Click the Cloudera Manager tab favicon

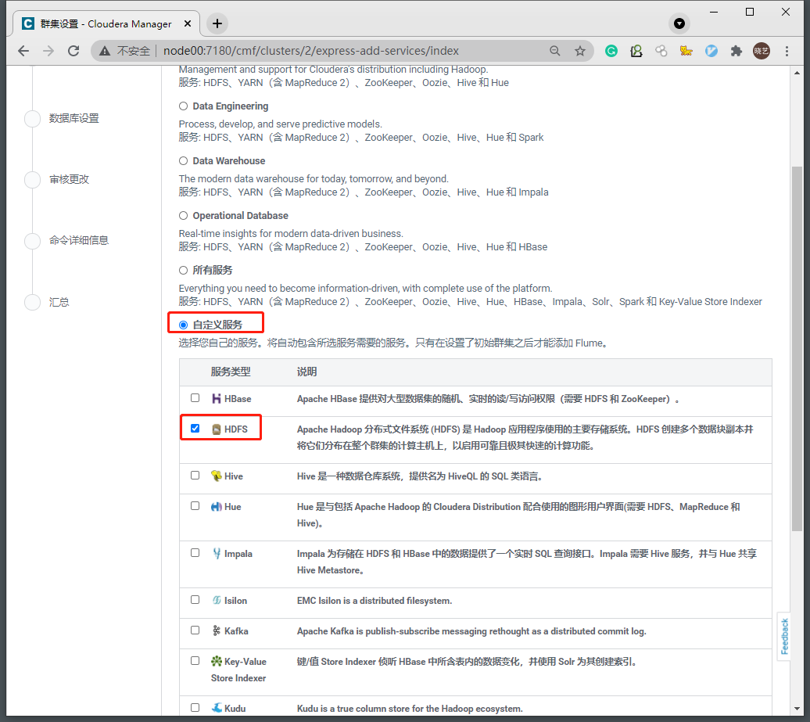click(28, 23)
